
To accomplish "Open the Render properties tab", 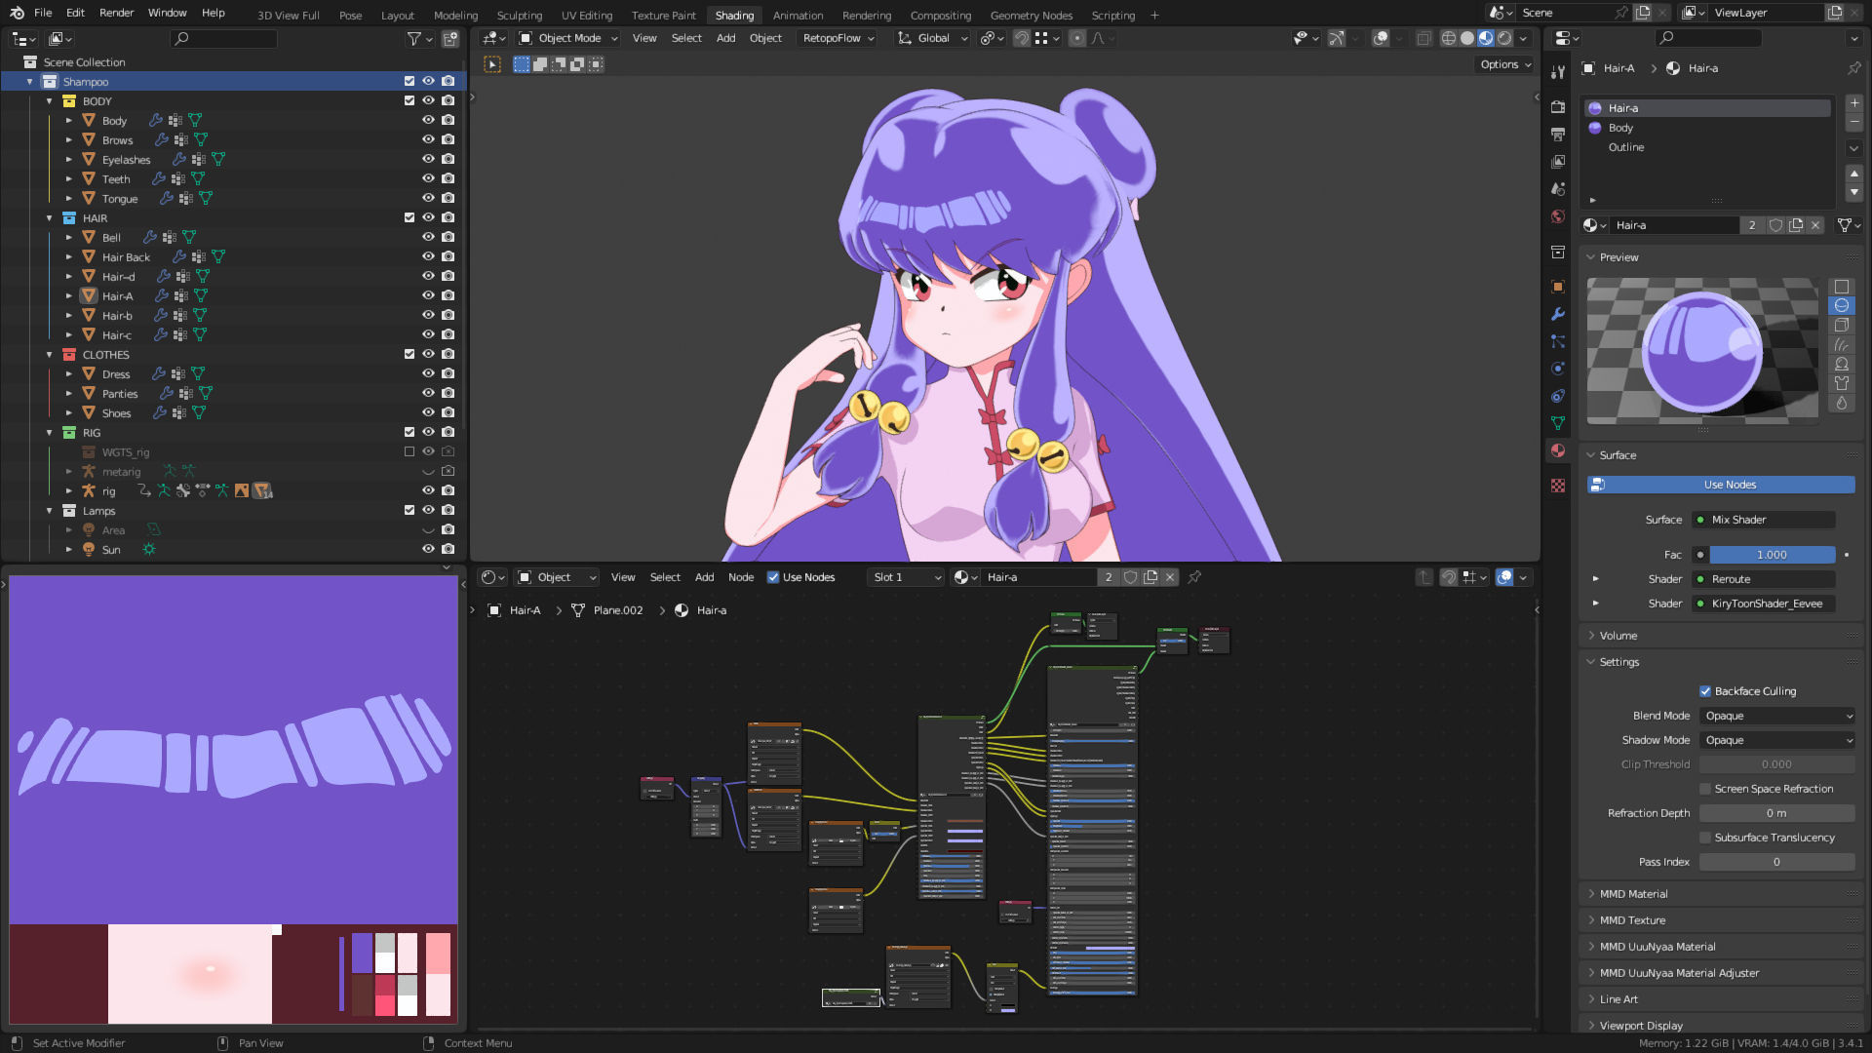I will coord(1558,106).
